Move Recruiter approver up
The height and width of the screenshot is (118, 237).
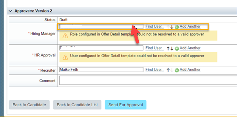click(x=168, y=70)
